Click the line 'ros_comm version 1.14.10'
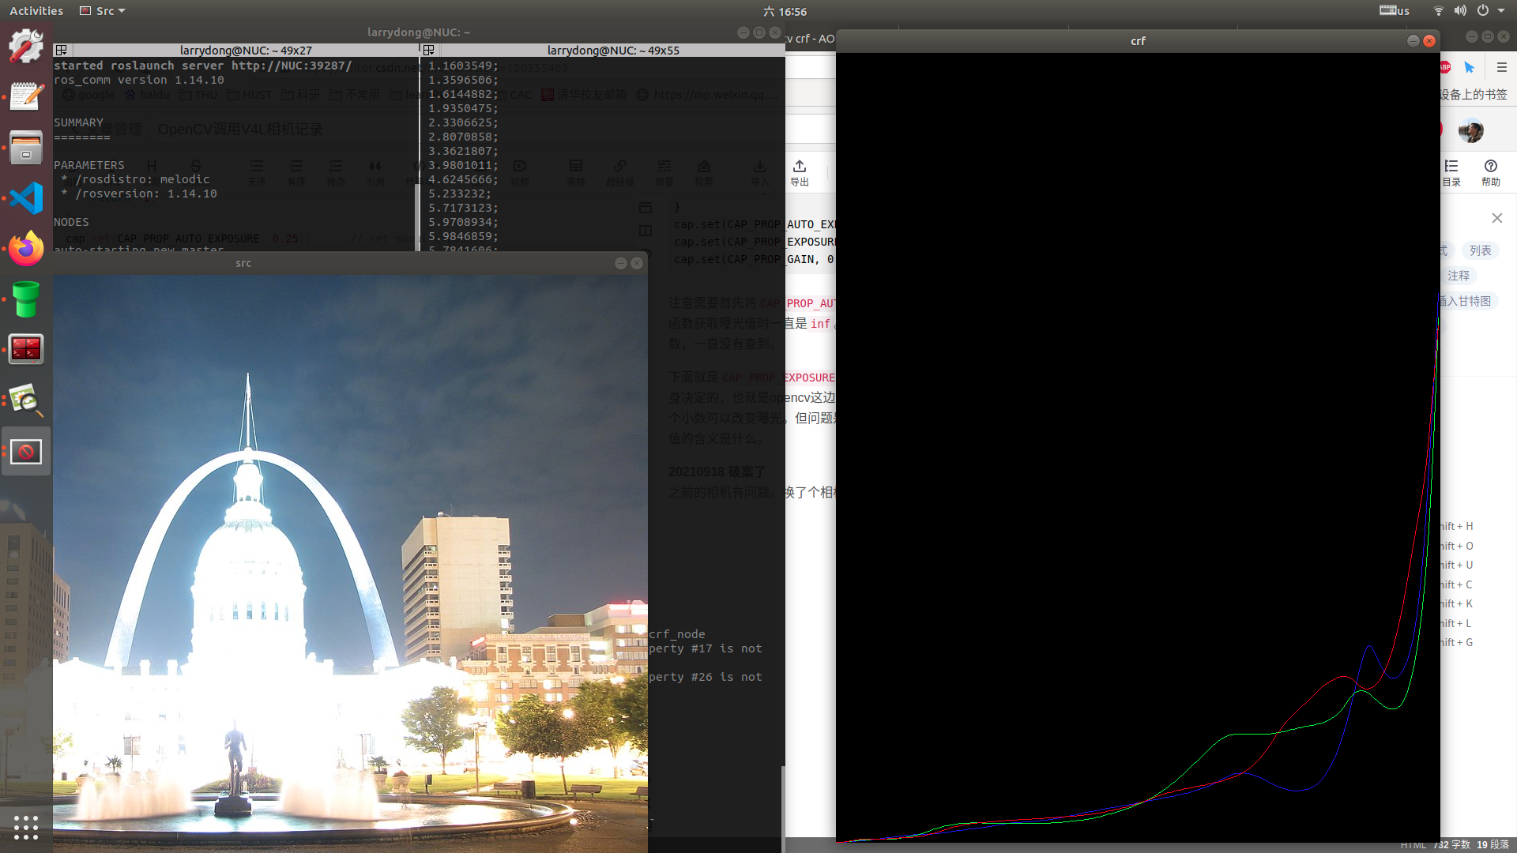 point(139,80)
